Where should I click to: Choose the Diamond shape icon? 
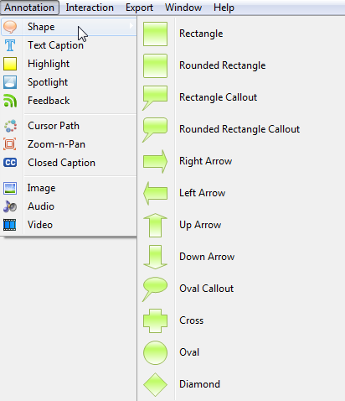155,384
